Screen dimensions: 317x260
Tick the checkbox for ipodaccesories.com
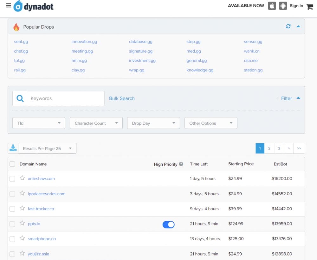[x=12, y=194]
